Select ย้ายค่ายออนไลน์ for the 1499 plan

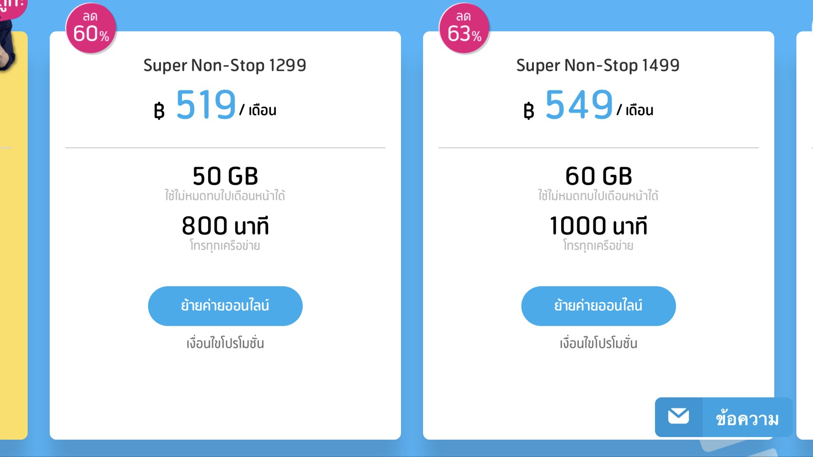point(598,306)
